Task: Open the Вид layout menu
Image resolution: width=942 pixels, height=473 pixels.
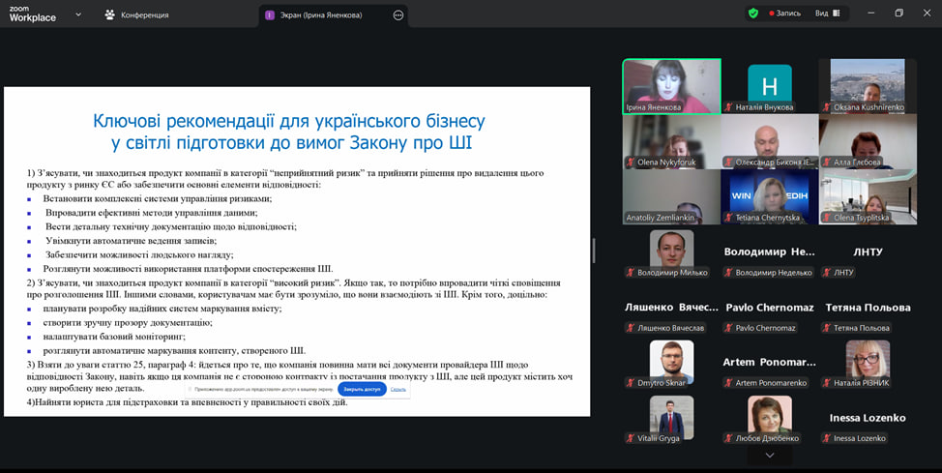Action: pyautogui.click(x=825, y=14)
